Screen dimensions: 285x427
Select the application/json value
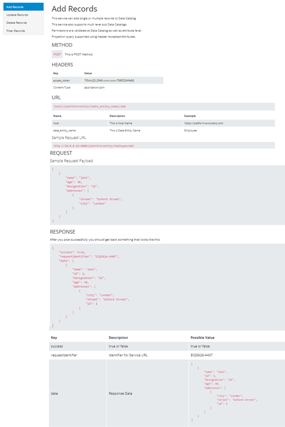click(x=94, y=87)
